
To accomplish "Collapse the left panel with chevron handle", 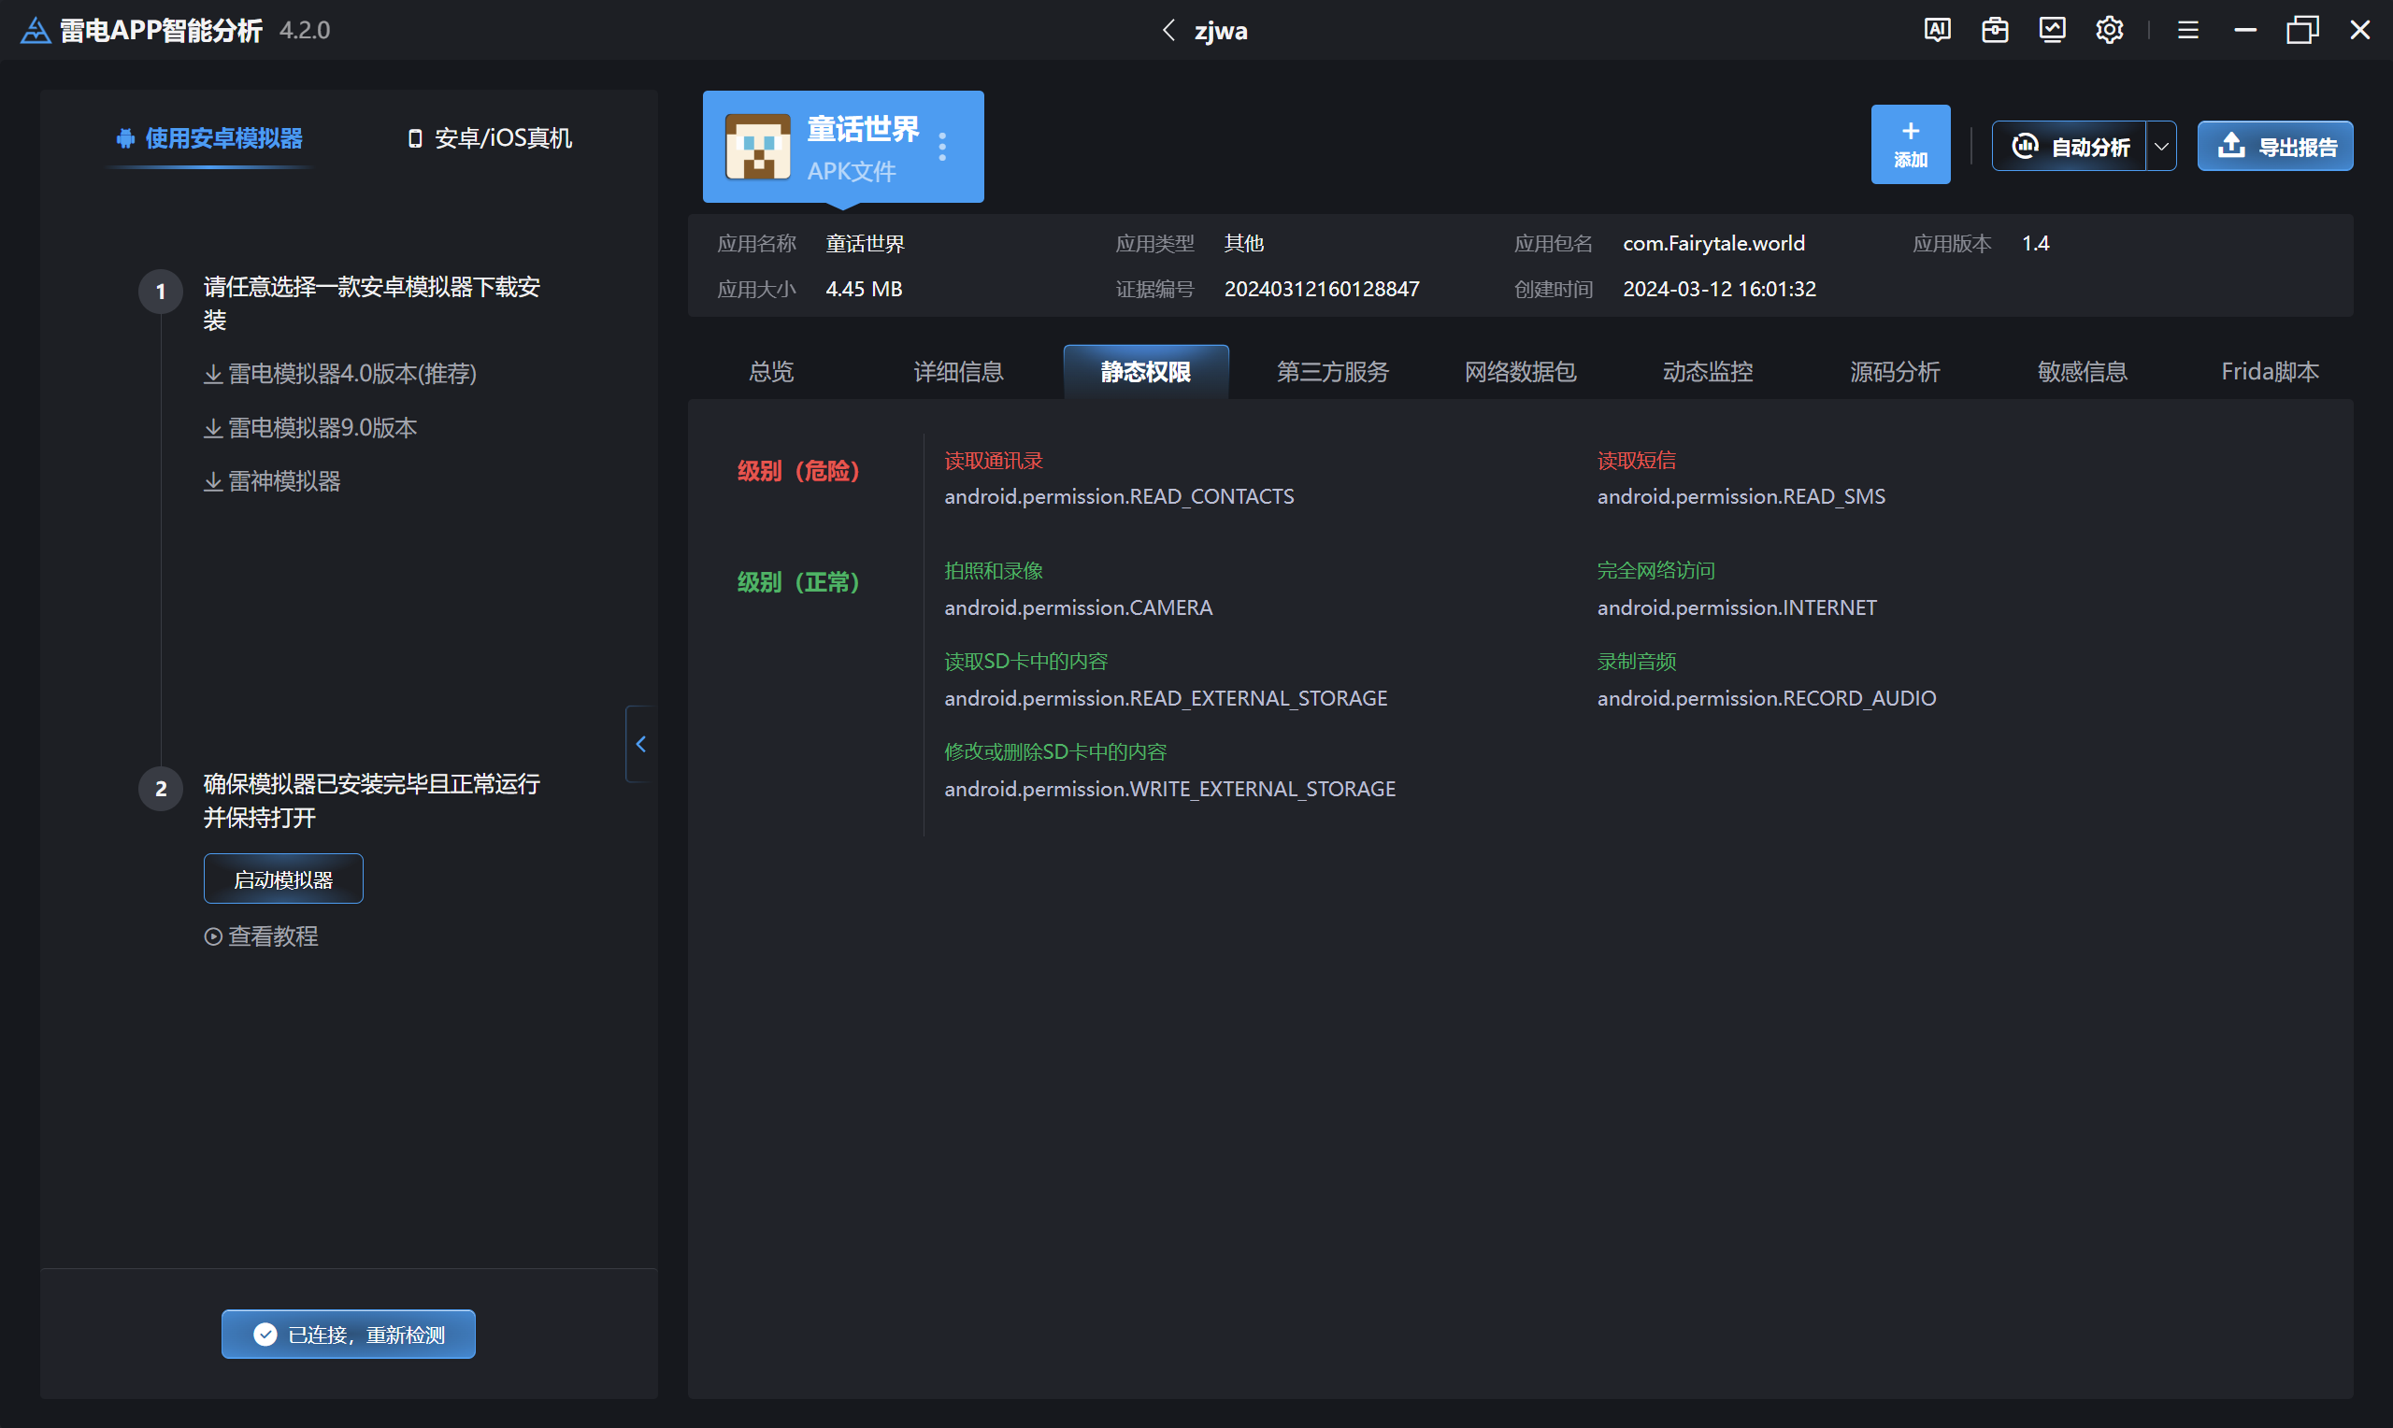I will 641,744.
